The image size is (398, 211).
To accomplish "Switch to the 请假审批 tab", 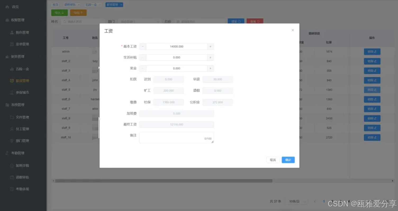I will coord(70,5).
